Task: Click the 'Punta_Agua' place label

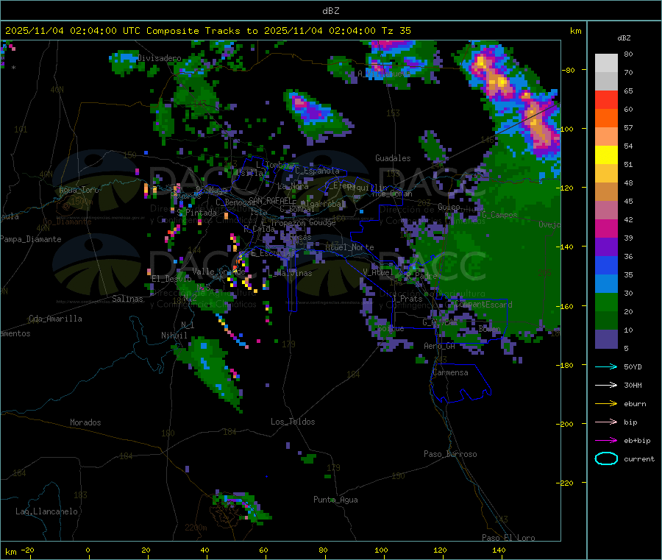Action: pos(335,500)
